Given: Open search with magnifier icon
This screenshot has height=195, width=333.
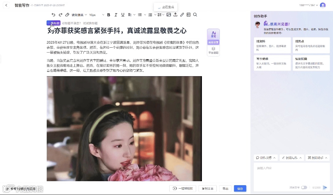Looking at the screenshot, I should coord(195,15).
